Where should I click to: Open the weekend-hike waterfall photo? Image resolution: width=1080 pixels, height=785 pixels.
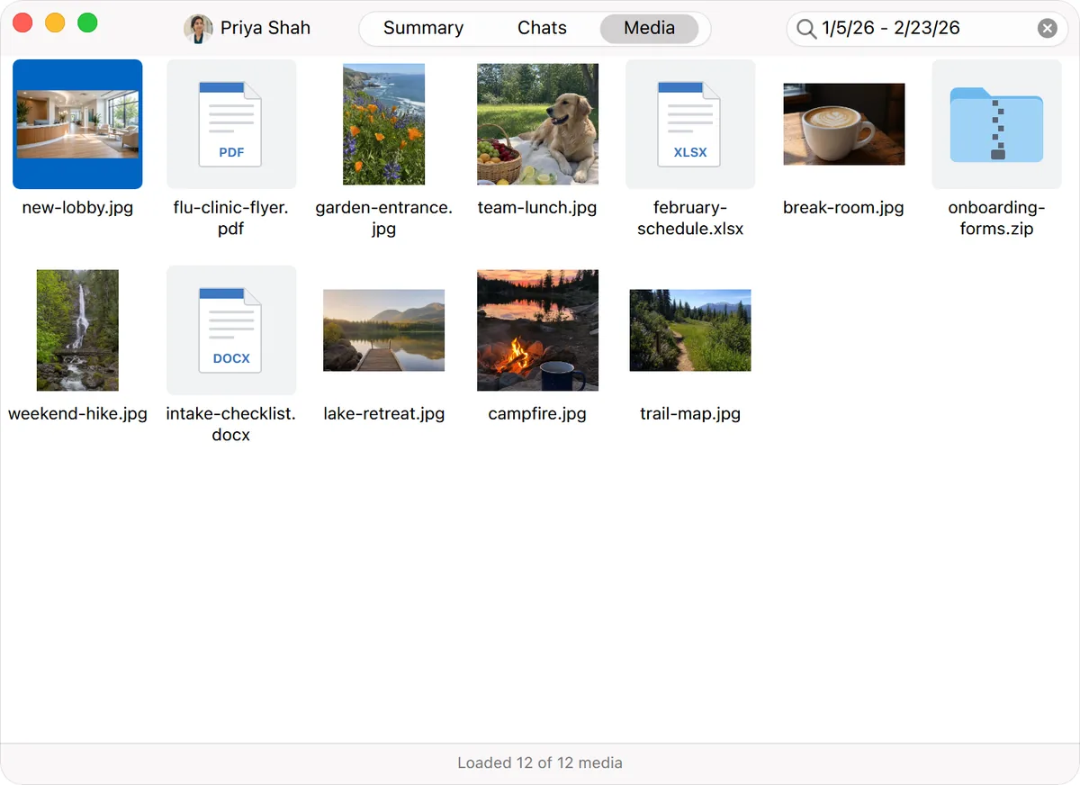(77, 330)
